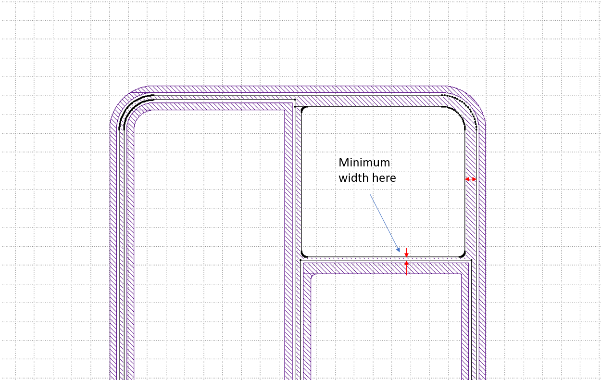Select the red horizontal double-arrow dimension marker
This screenshot has height=380, width=601.
click(471, 179)
